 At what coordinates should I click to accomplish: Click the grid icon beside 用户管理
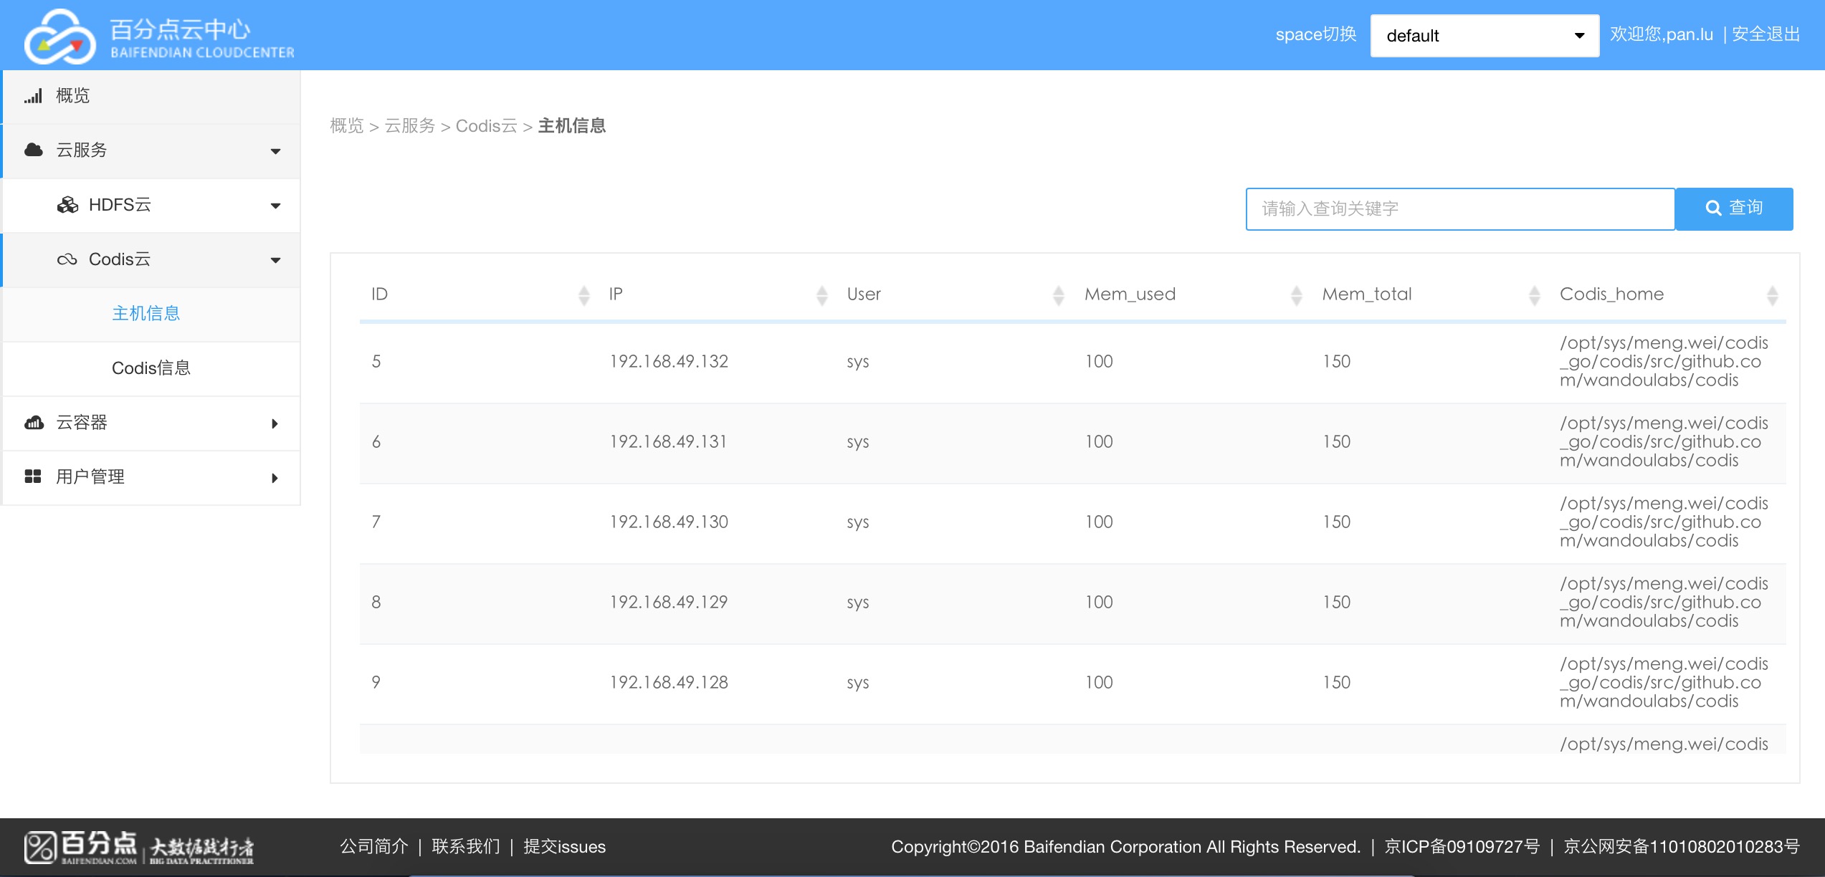(33, 476)
